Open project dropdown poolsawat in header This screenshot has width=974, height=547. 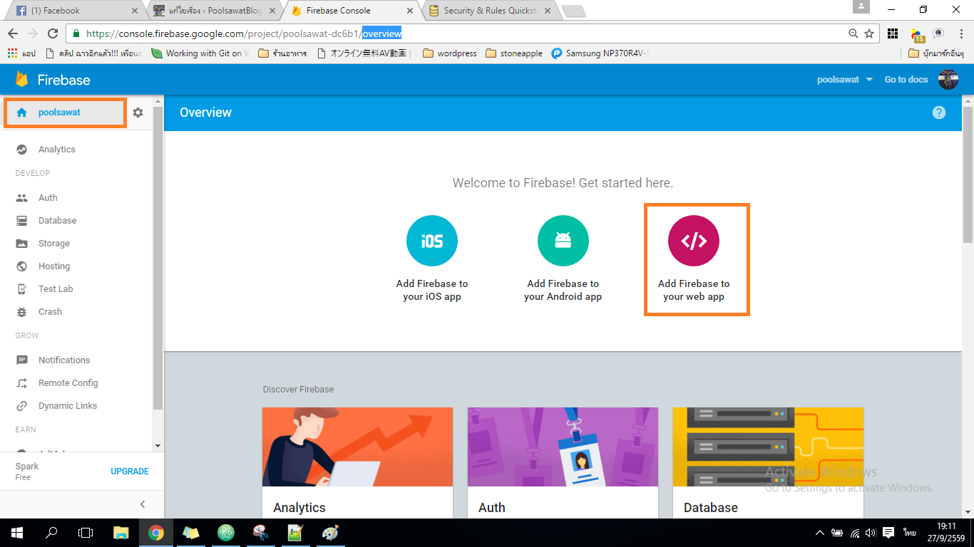[844, 80]
